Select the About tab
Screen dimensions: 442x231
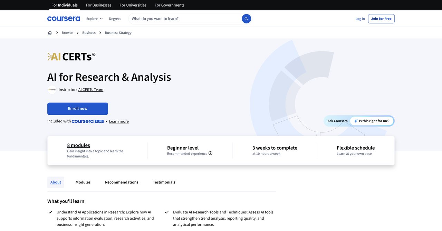(x=56, y=182)
